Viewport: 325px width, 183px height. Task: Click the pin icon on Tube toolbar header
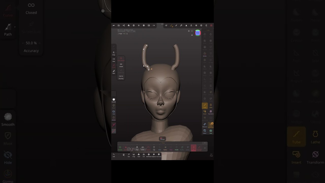(x=205, y=143)
